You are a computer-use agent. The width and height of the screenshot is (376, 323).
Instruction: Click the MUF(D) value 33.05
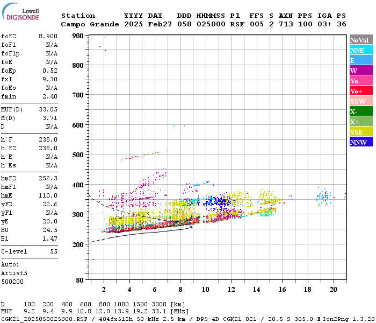pos(48,110)
